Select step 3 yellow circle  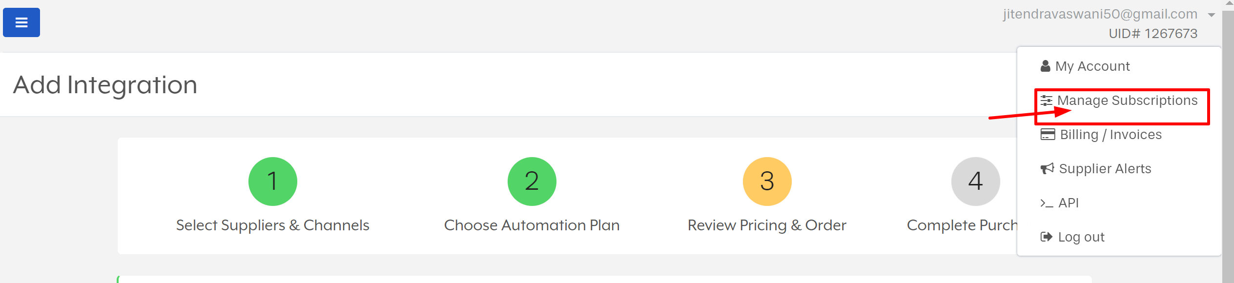pos(767,182)
